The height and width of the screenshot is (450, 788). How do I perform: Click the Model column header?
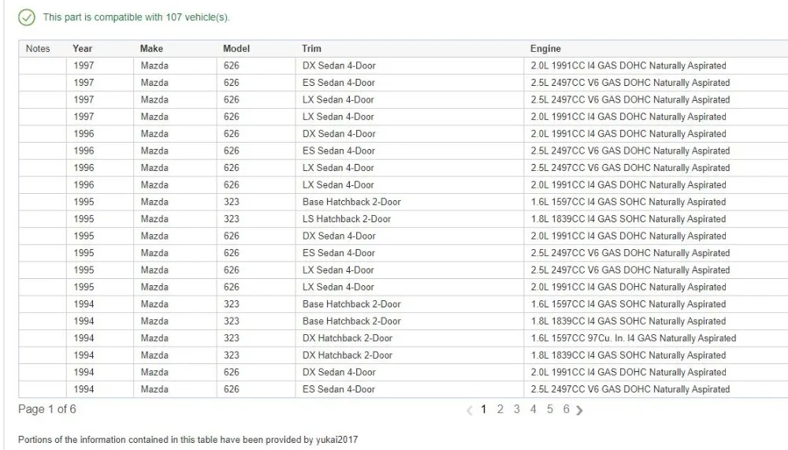point(236,49)
